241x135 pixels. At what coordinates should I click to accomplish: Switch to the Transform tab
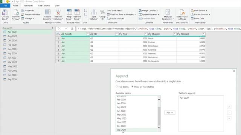tap(28, 6)
